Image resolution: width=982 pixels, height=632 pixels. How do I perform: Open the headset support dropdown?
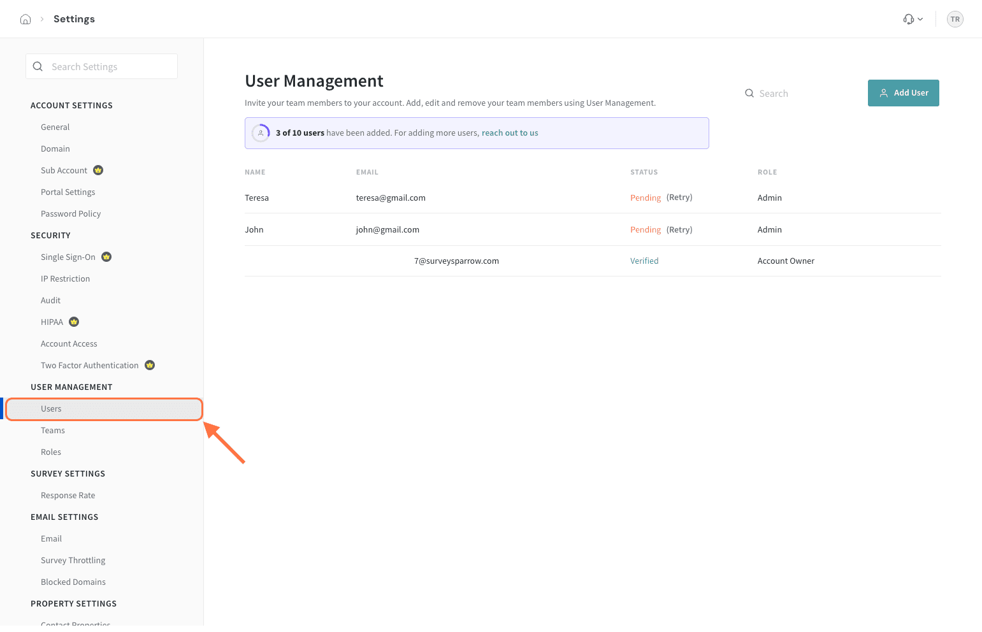click(913, 19)
